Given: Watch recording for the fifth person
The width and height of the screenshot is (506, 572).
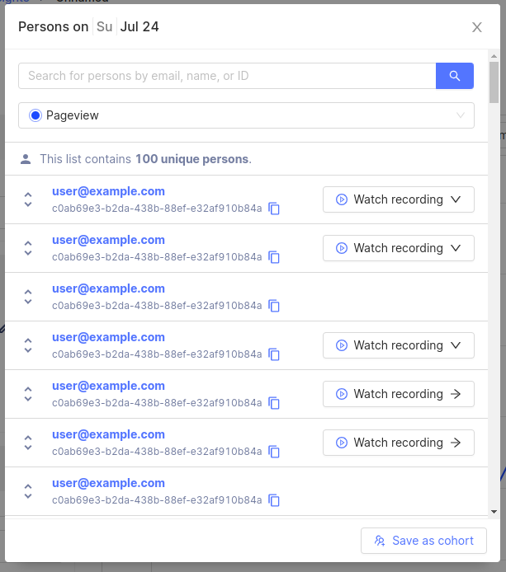Looking at the screenshot, I should coord(398,394).
